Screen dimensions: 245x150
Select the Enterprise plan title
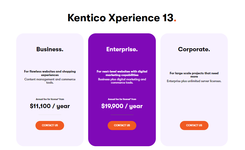122,49
